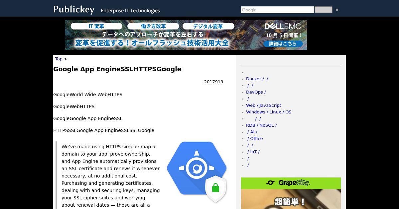Open the AI category link
Screen dimensions: 399x209
coord(252,132)
